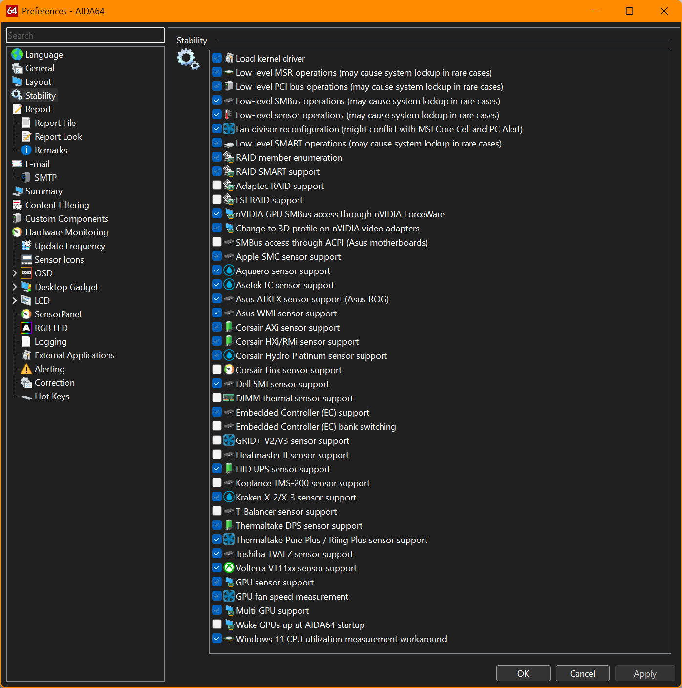Enable DIMM thermal sensor support

click(x=217, y=398)
